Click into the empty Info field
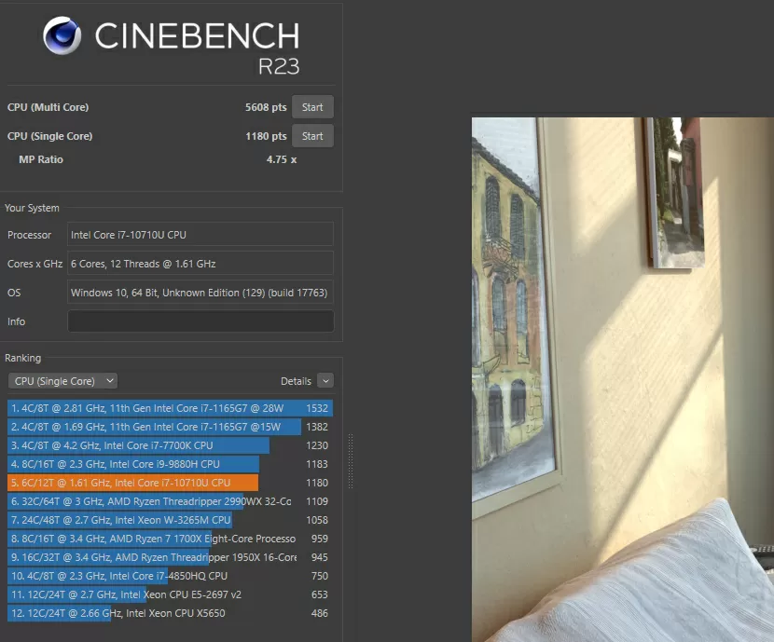The height and width of the screenshot is (642, 774). pyautogui.click(x=200, y=321)
